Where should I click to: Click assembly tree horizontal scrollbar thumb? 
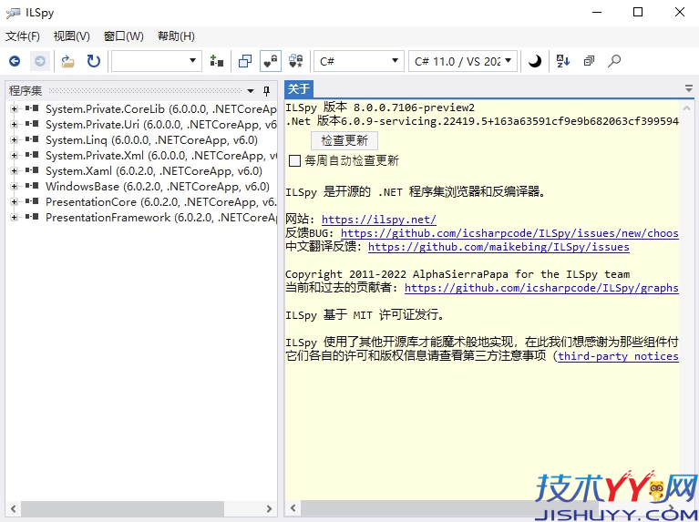(122, 508)
